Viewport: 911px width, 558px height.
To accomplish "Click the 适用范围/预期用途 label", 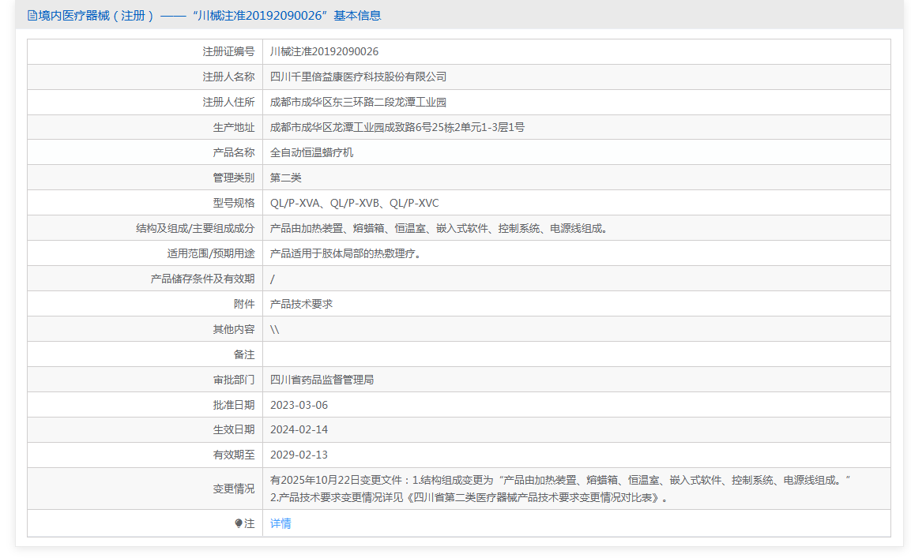I will coord(211,253).
